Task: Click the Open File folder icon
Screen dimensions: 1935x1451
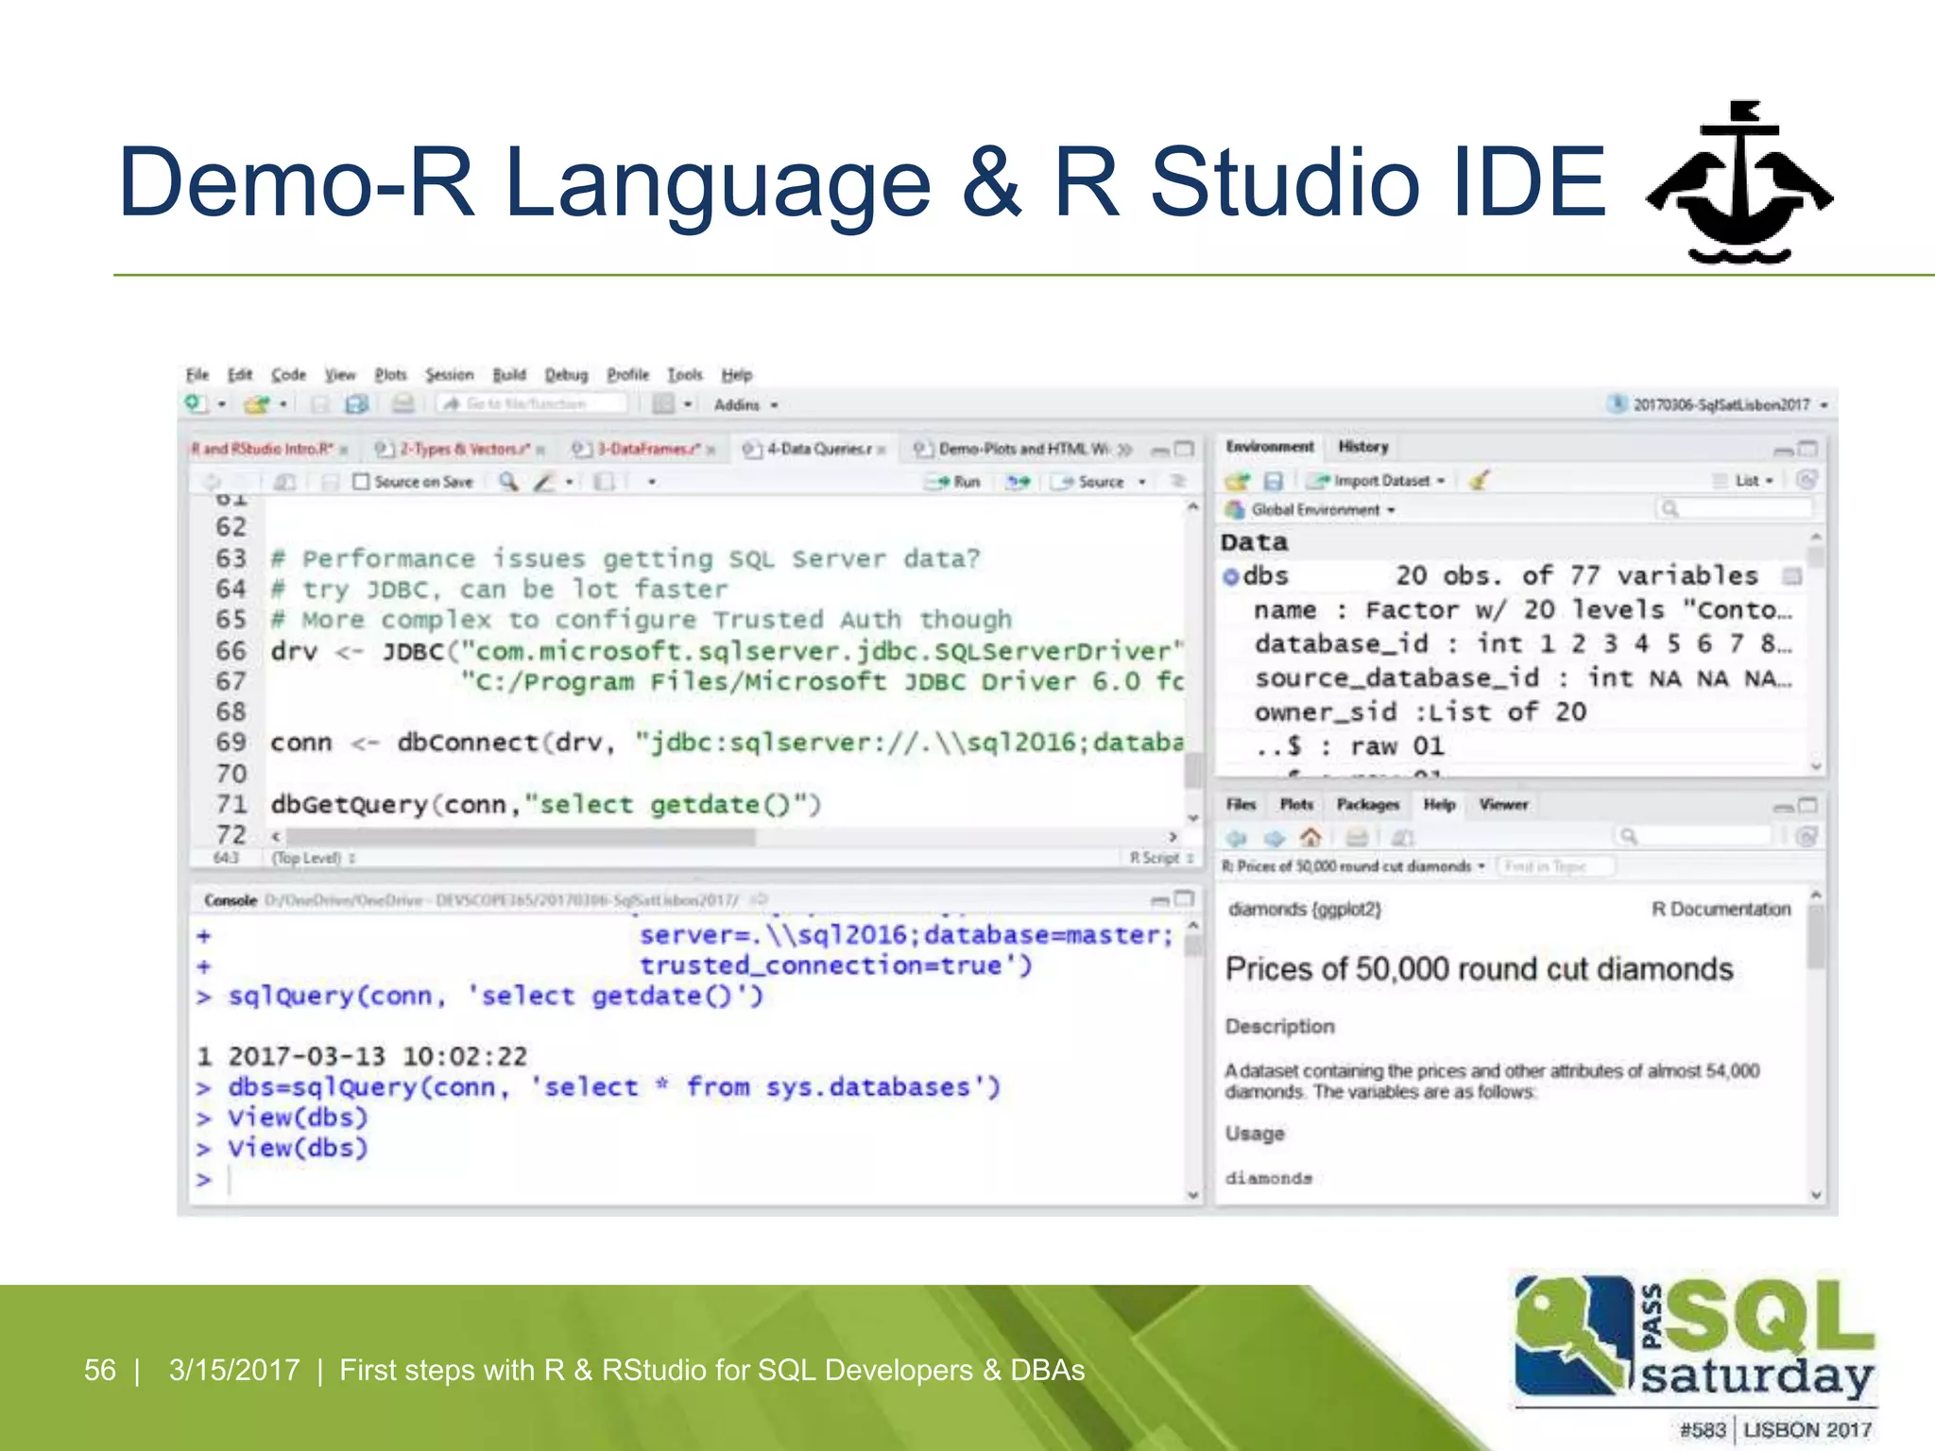Action: point(255,404)
